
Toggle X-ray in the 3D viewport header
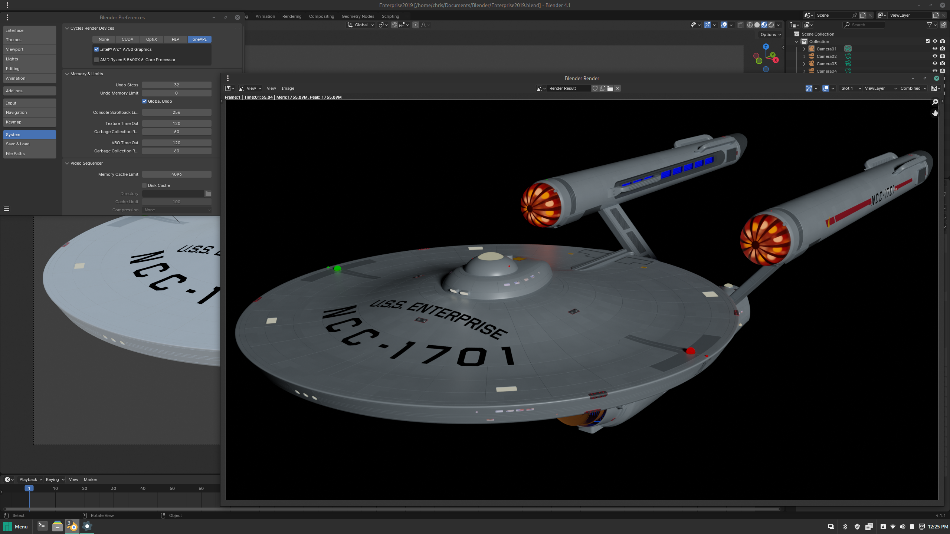pyautogui.click(x=740, y=25)
